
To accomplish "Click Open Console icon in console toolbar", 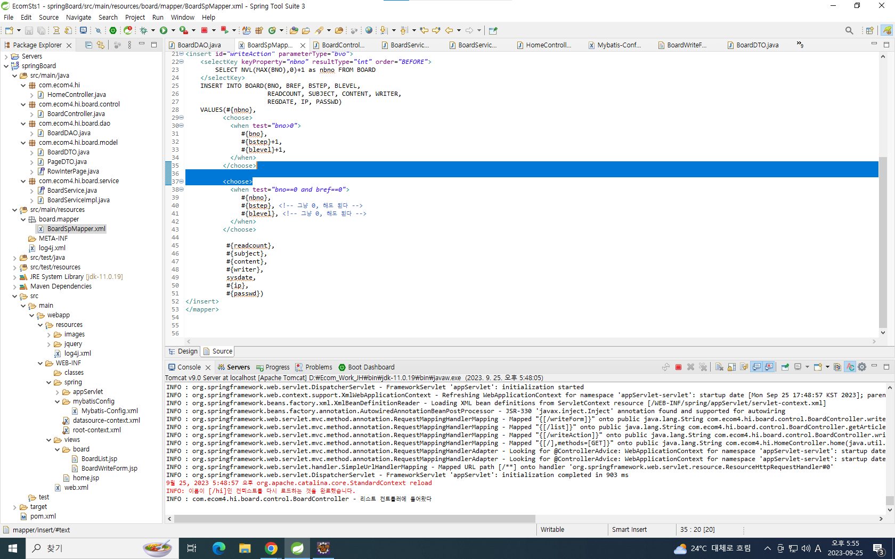I will pos(818,367).
